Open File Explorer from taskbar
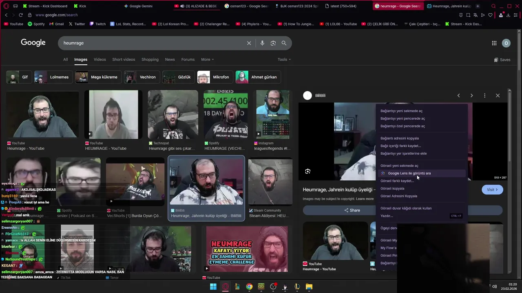Image resolution: width=522 pixels, height=293 pixels. click(309, 287)
